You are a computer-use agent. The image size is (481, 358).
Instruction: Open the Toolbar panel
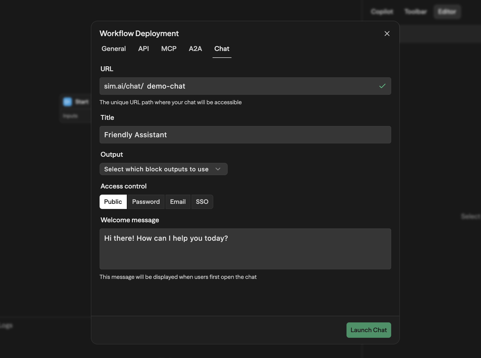(416, 12)
